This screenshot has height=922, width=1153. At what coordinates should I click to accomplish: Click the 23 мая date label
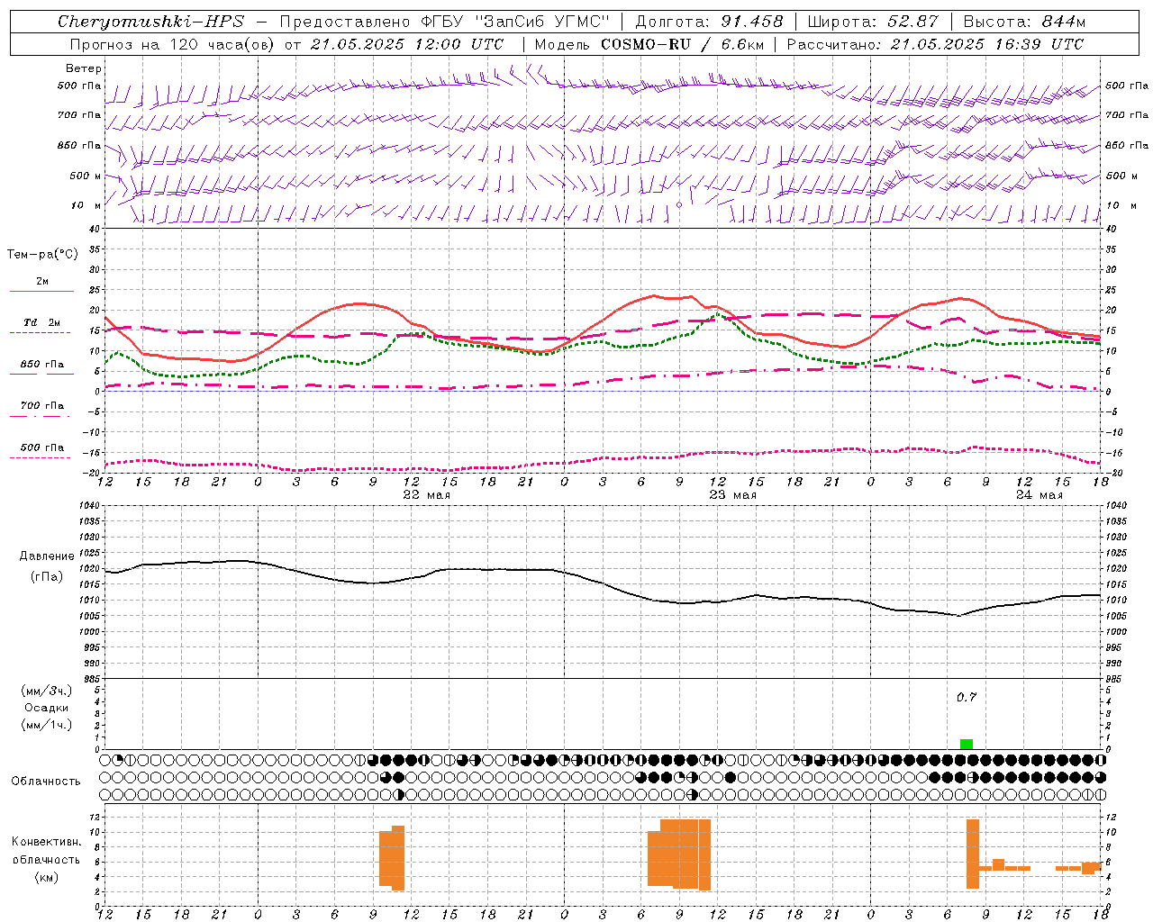pyautogui.click(x=733, y=494)
